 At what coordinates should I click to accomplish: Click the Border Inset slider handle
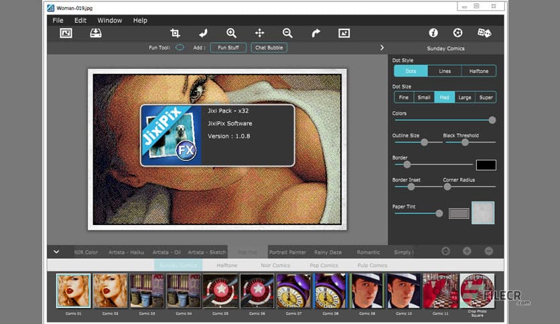coord(411,187)
